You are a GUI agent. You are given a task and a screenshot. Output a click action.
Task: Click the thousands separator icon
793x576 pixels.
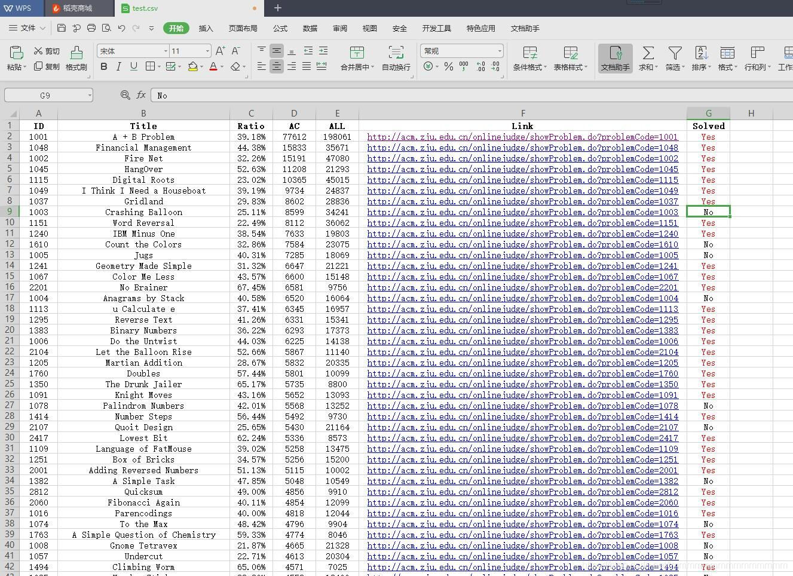click(x=464, y=66)
